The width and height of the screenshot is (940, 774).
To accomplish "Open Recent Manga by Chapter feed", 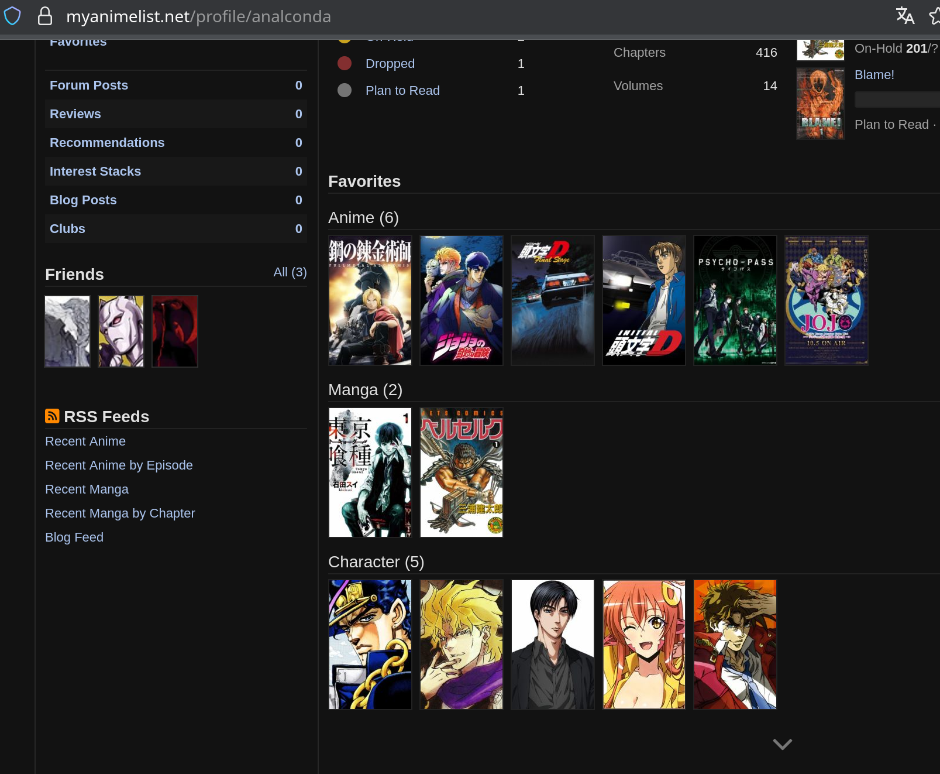I will [120, 513].
